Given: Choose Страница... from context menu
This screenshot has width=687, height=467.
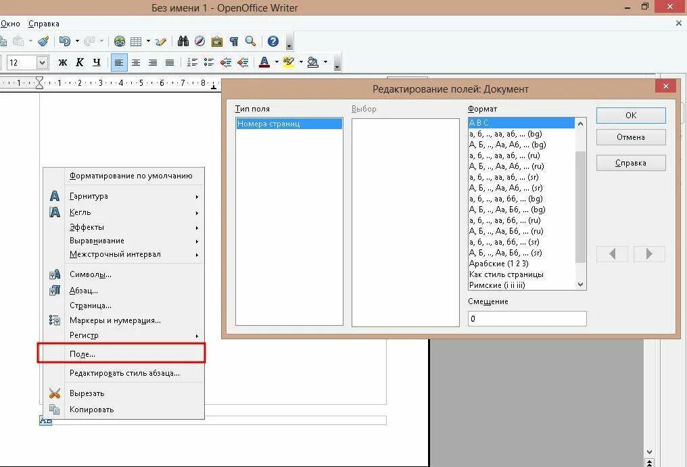Looking at the screenshot, I should 124,305.
